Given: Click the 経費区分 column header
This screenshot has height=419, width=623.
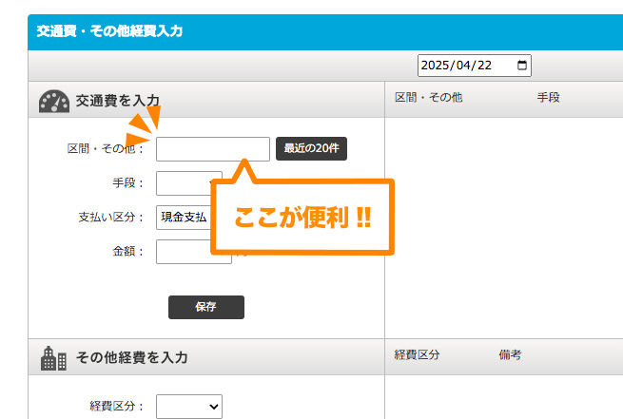Looking at the screenshot, I should coord(417,354).
